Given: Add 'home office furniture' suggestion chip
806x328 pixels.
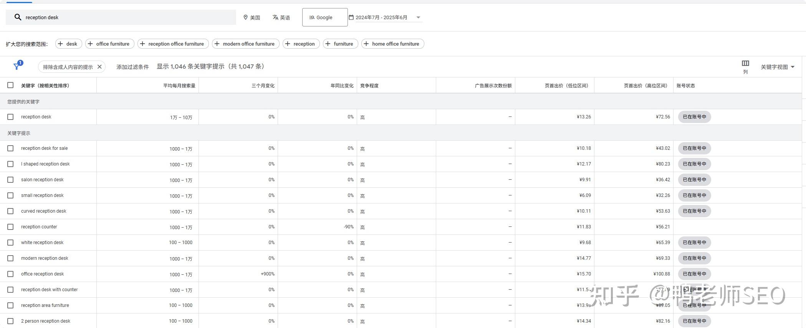Looking at the screenshot, I should (x=393, y=44).
